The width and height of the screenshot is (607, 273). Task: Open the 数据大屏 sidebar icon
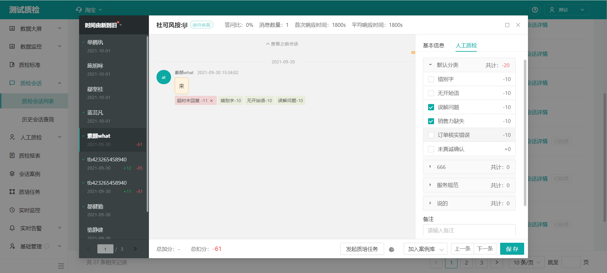click(12, 28)
